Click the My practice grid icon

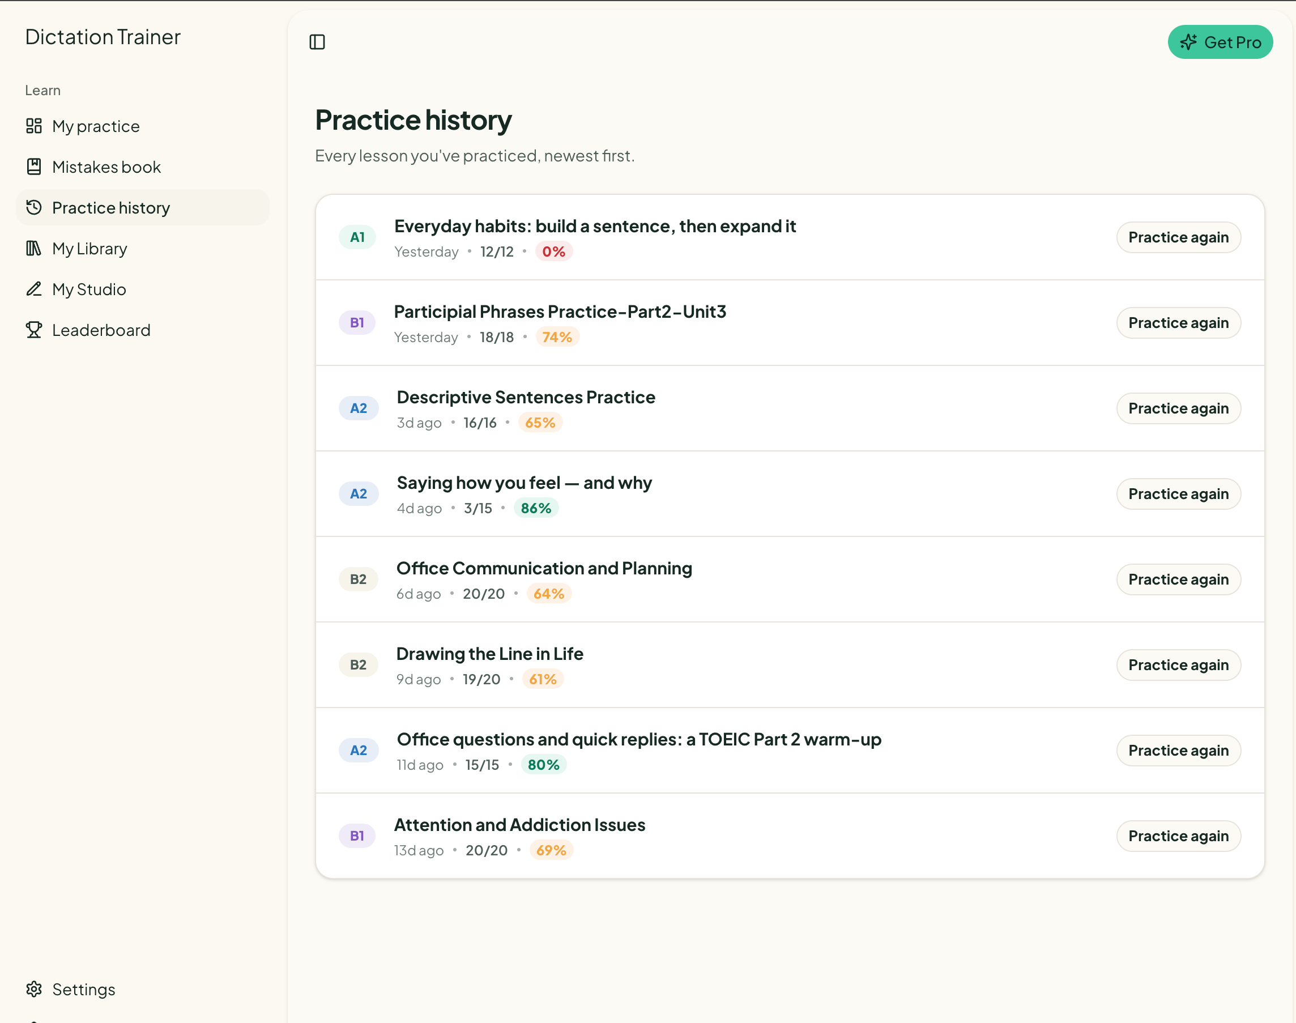coord(34,126)
